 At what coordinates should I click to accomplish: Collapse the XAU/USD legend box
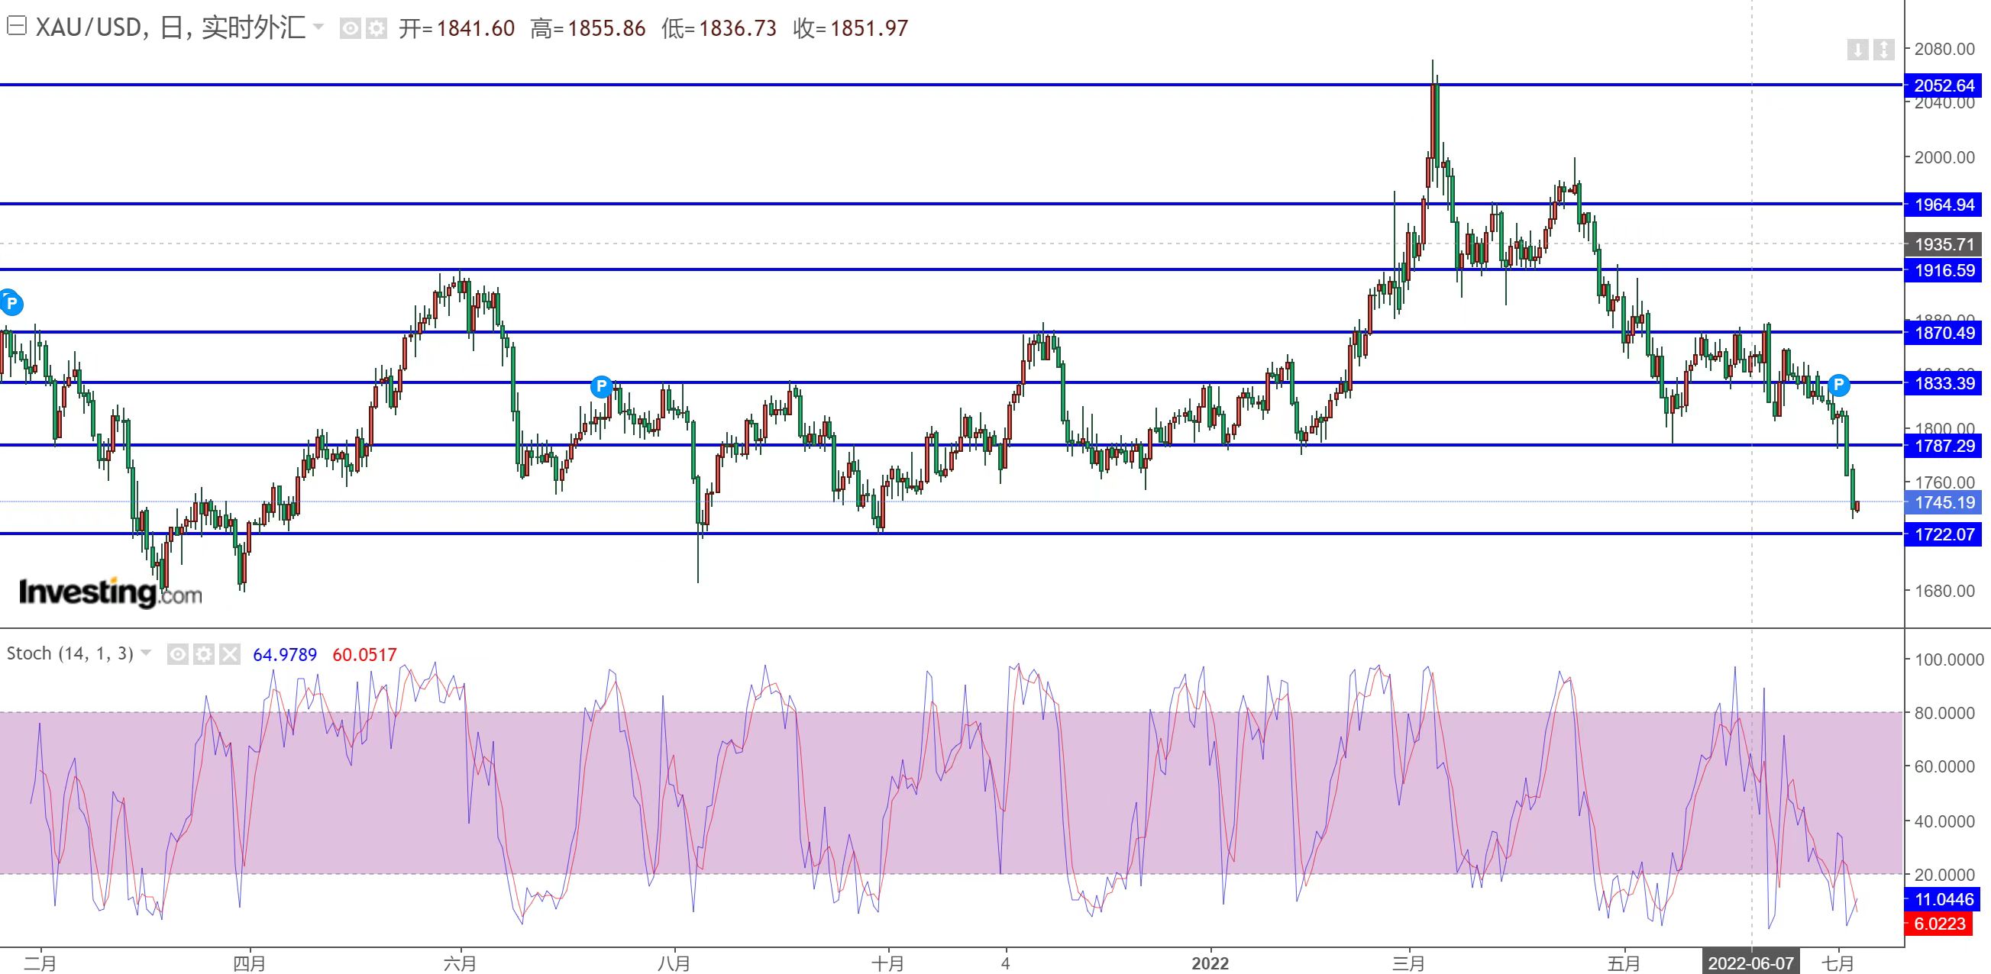(16, 27)
